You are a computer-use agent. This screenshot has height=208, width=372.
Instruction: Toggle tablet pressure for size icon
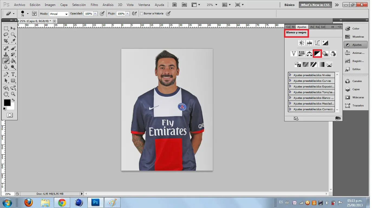click(168, 13)
